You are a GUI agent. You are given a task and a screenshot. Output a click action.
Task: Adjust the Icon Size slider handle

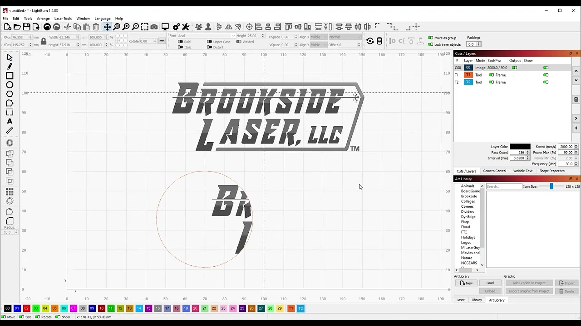pos(551,187)
